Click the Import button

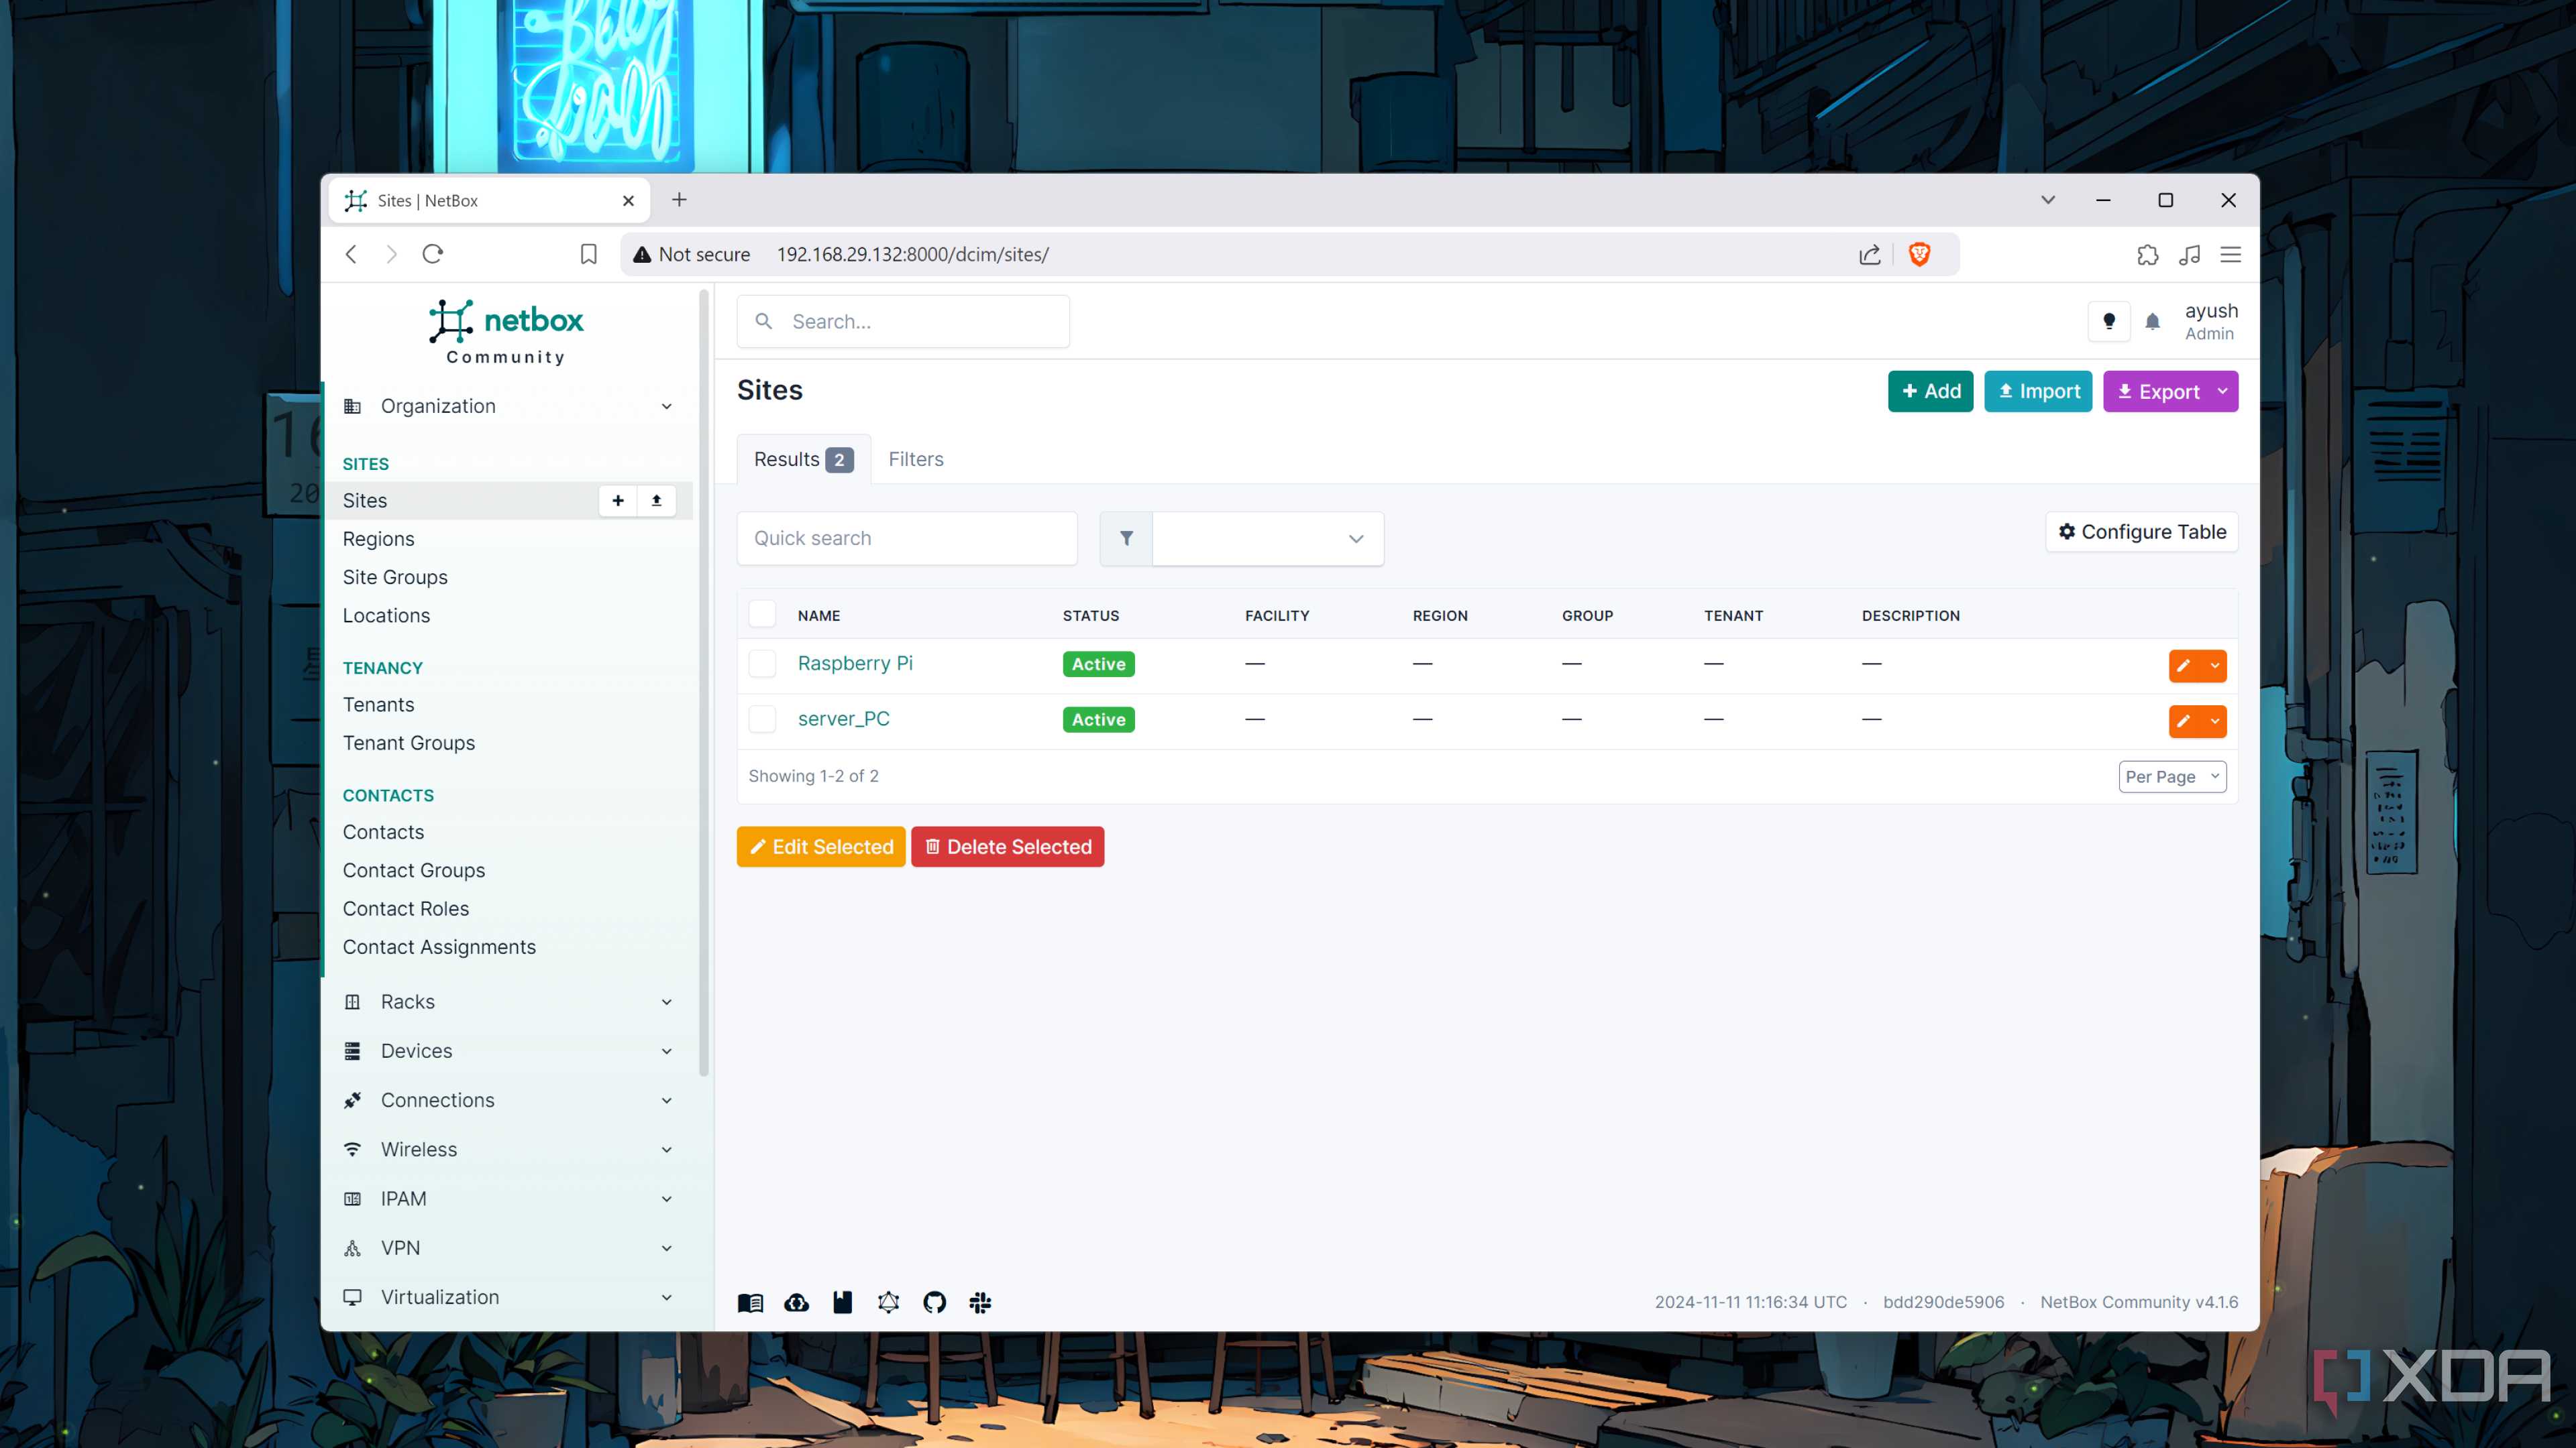(x=2038, y=391)
